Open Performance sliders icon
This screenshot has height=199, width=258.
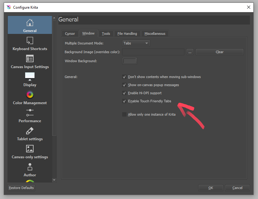click(30, 113)
